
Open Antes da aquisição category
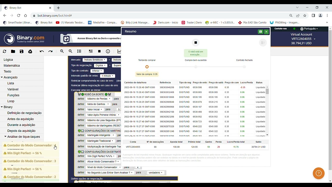click(20, 119)
